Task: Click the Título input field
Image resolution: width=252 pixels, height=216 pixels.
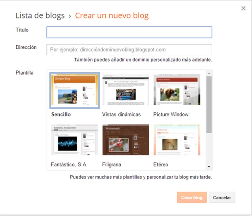Action: [129, 32]
